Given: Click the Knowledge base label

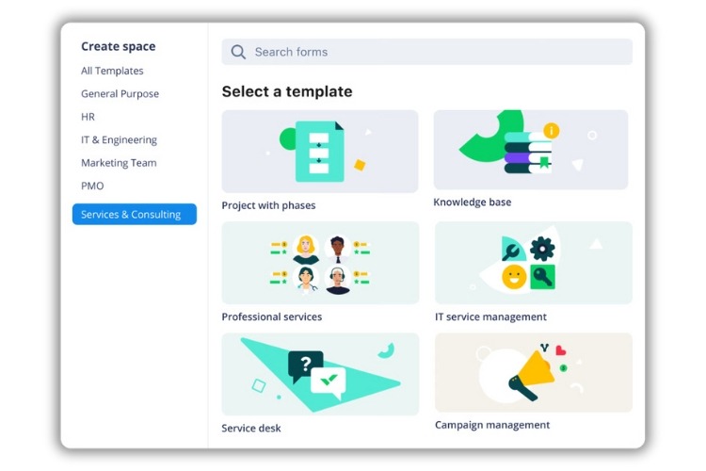Looking at the screenshot, I should click(472, 203).
